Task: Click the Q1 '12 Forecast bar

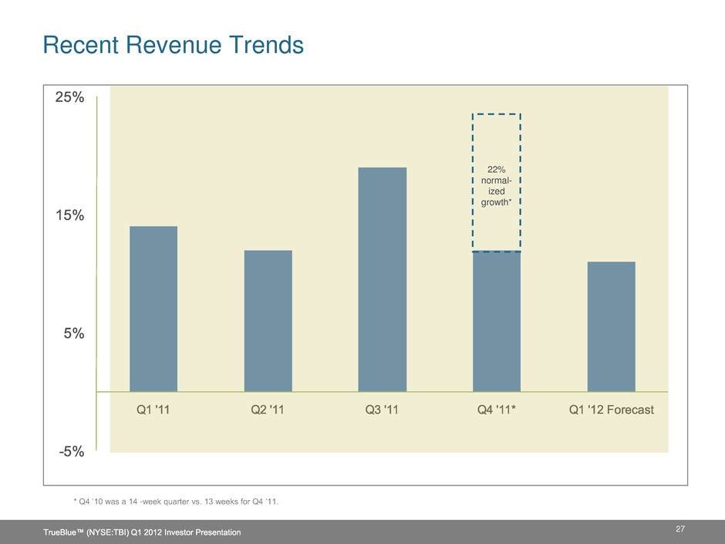Action: (x=611, y=326)
